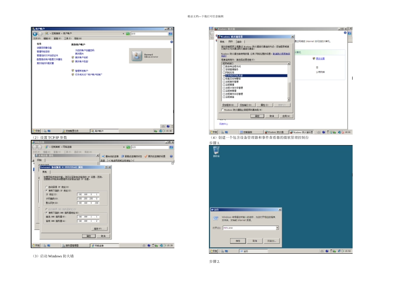Open 电话号码或主机地址 column dropdown arrow

133,161
